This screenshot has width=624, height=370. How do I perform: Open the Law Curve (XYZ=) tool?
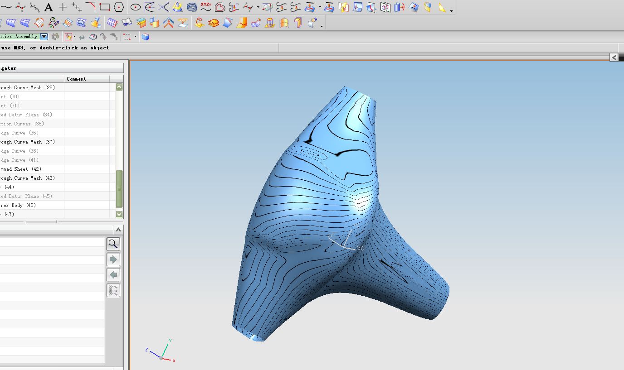(206, 7)
